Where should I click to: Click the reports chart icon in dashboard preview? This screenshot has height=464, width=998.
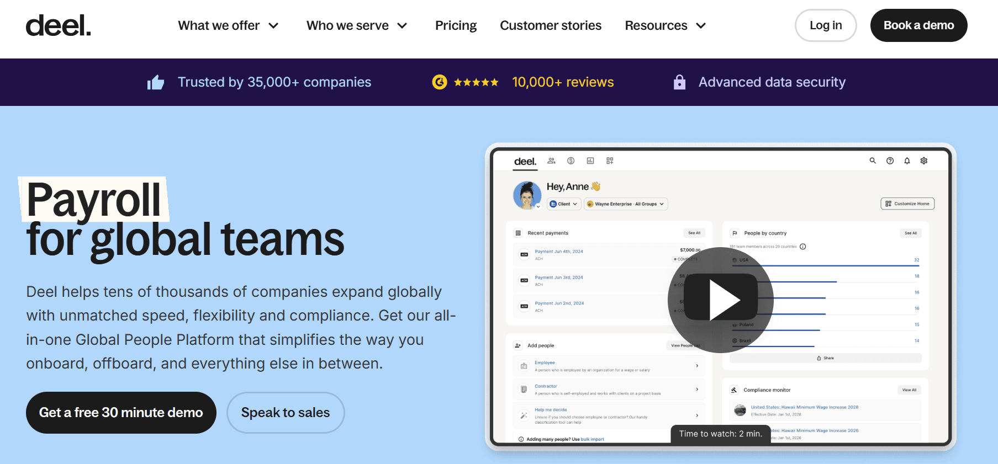click(590, 161)
